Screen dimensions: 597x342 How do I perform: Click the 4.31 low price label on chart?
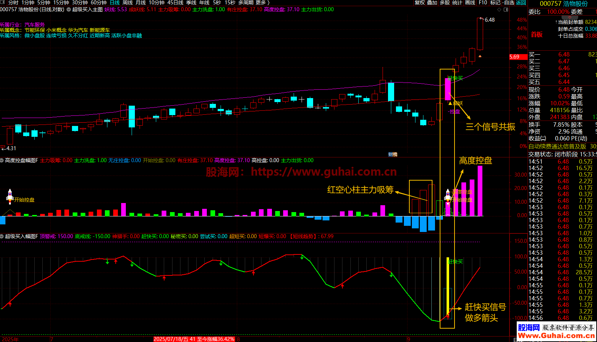pyautogui.click(x=11, y=148)
